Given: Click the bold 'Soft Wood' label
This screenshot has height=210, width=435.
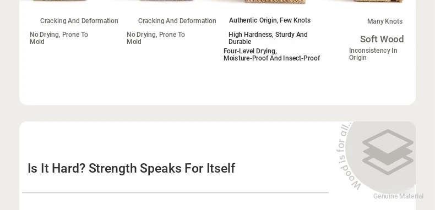Looking at the screenshot, I should 382,39.
